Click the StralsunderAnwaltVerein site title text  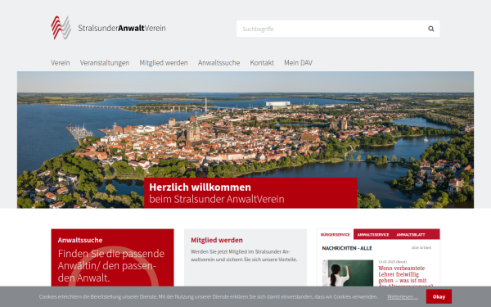[x=122, y=28]
